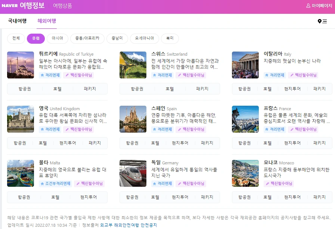Click 호텔 under 이탈리아

click(267, 89)
